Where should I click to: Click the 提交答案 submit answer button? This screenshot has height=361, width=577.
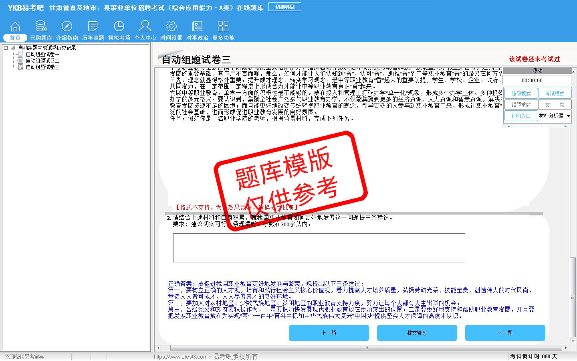point(417,333)
